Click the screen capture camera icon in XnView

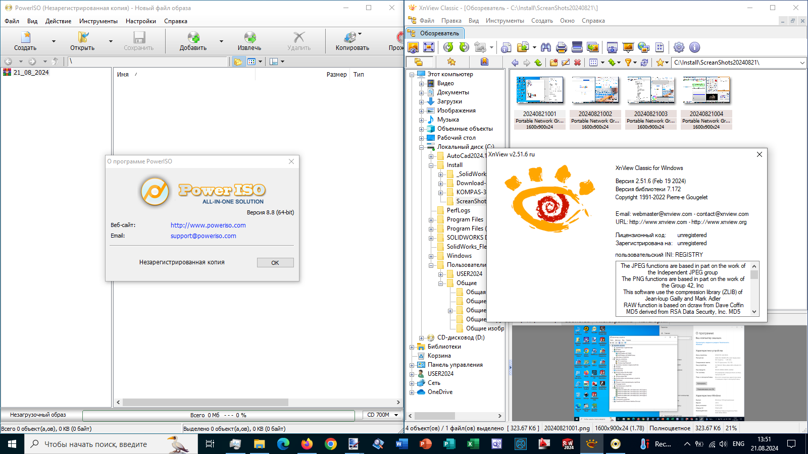click(612, 47)
